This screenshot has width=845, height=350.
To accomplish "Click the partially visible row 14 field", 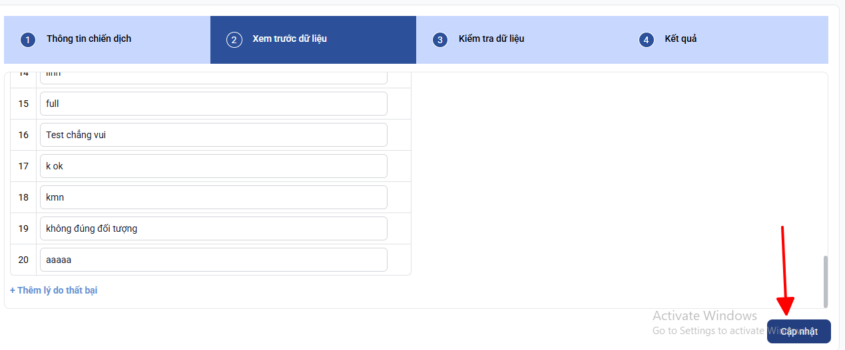I will click(x=213, y=77).
